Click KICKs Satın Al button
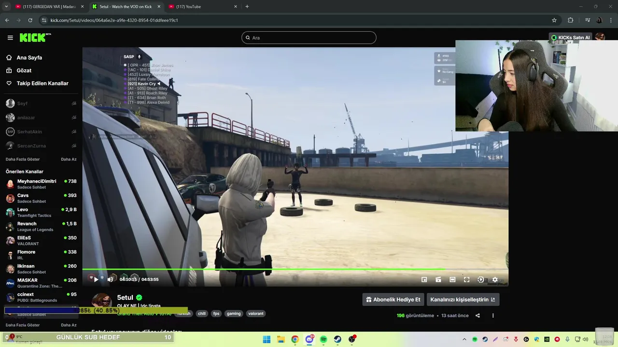The image size is (618, 347). click(x=571, y=38)
